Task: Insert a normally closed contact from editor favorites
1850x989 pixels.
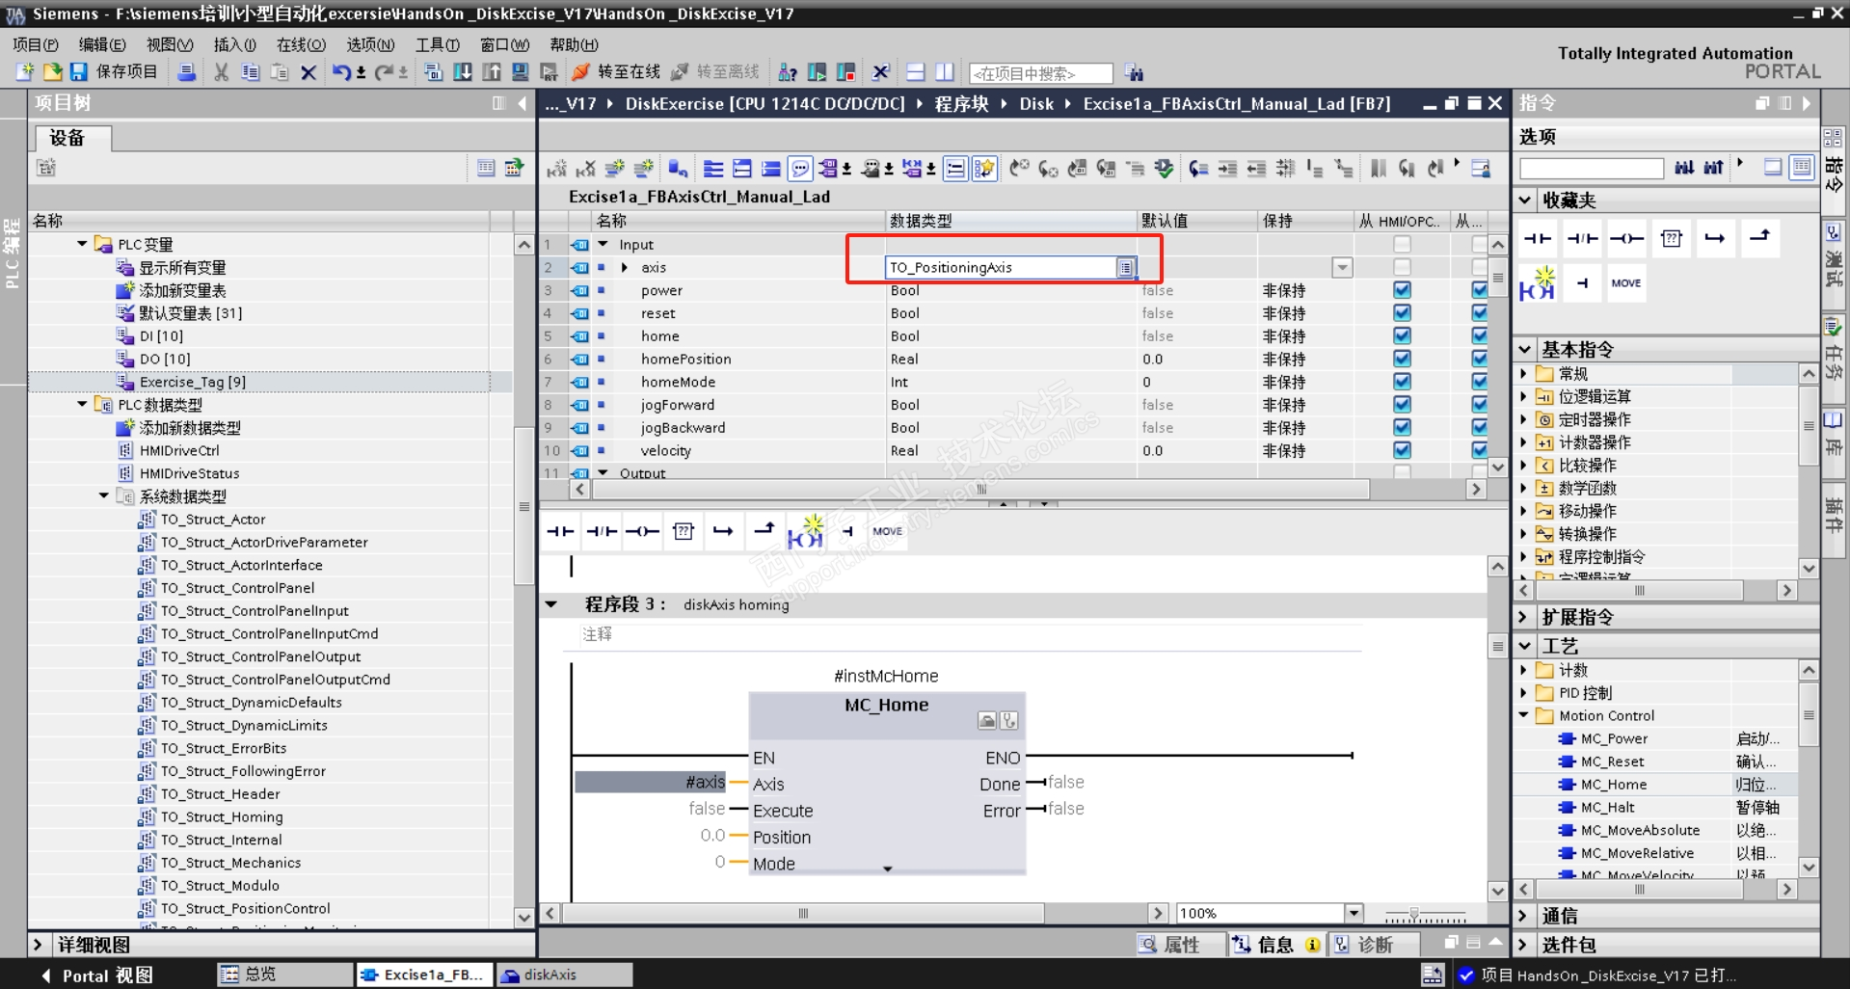Action: click(x=602, y=531)
